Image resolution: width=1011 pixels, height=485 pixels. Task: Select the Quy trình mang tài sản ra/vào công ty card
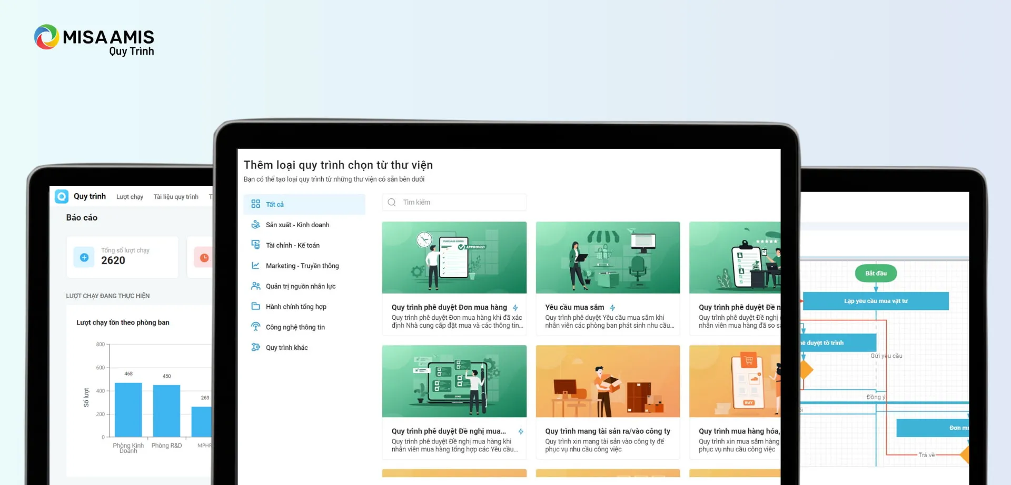point(608,402)
